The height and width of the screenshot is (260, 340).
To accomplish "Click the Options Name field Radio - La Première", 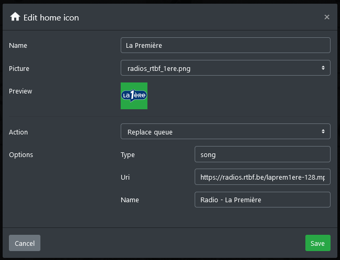I will pyautogui.click(x=262, y=200).
